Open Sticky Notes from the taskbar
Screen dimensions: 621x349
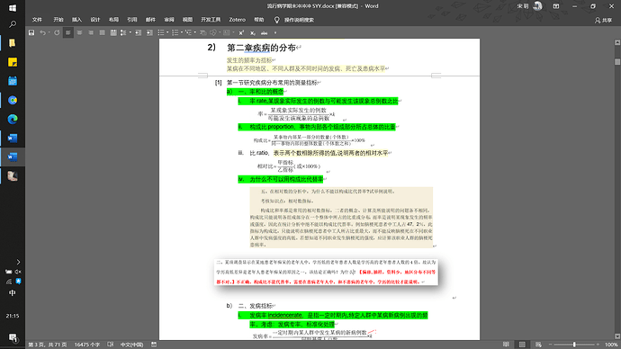pos(13,62)
